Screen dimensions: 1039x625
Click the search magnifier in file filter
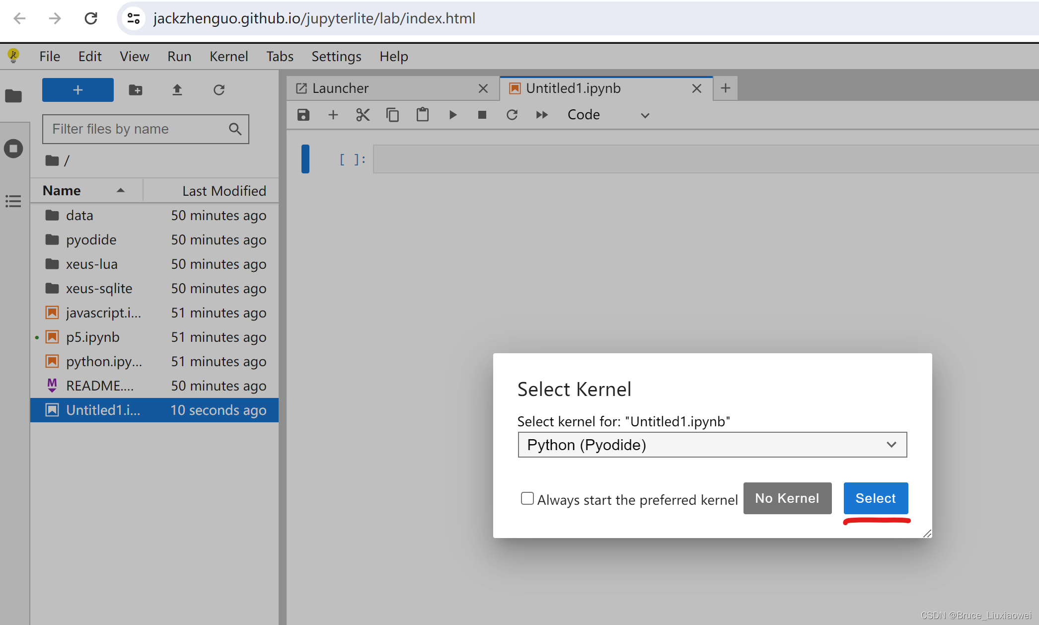(x=235, y=129)
